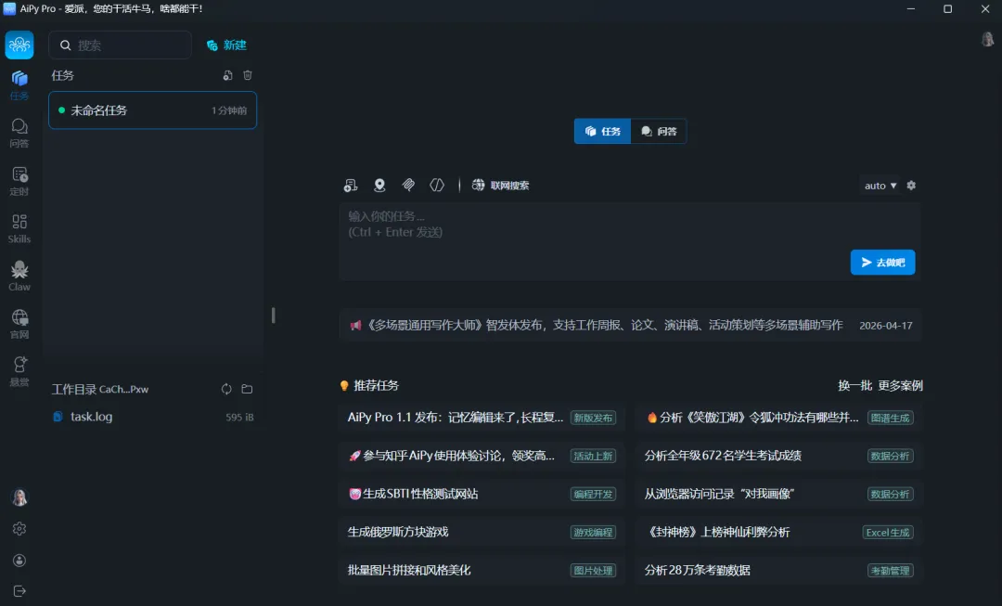Open the task.log file row
The width and height of the screenshot is (1002, 606).
153,417
